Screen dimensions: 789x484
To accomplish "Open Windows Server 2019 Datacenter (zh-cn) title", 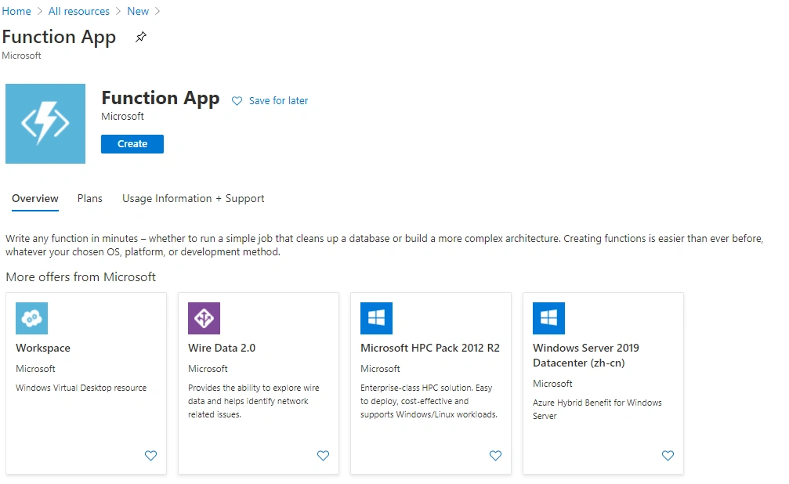I will (x=586, y=356).
